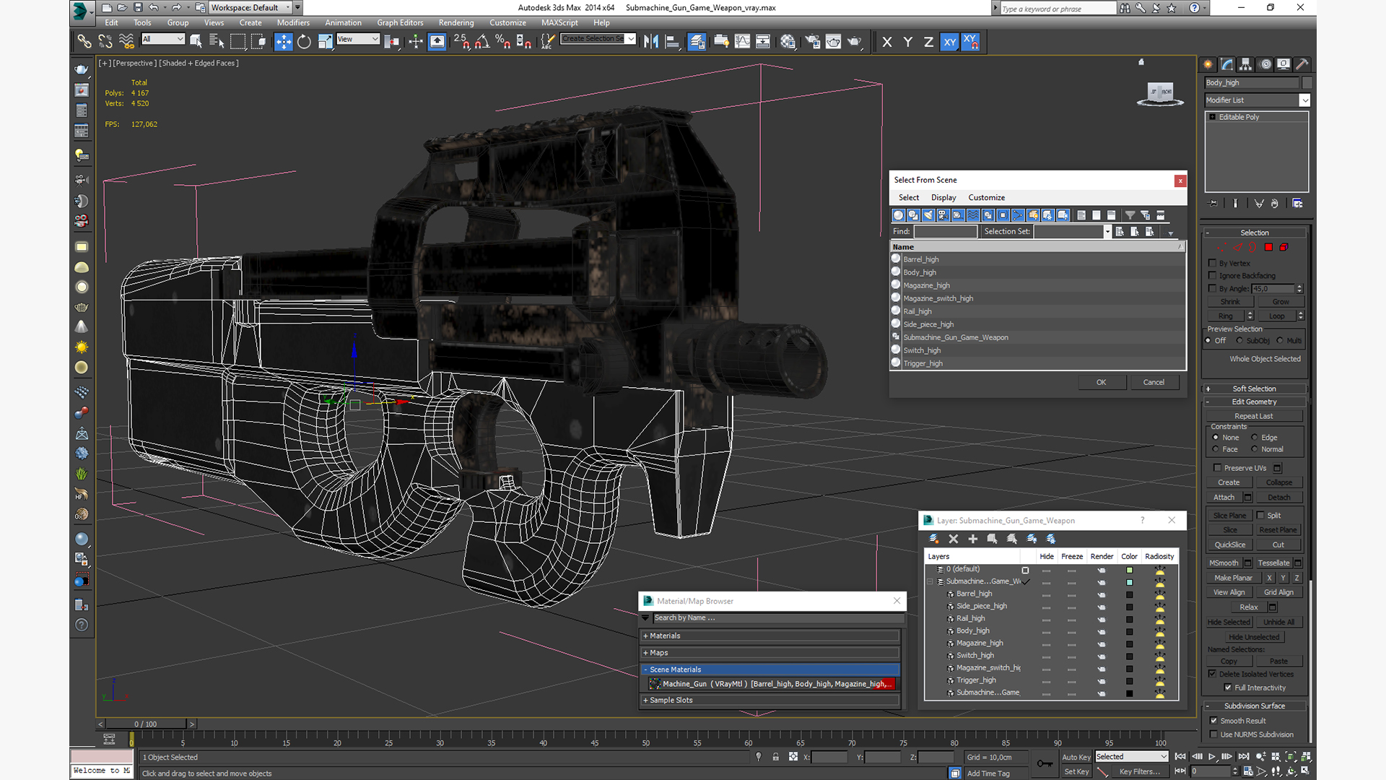Open the Rendering menu

(x=456, y=23)
